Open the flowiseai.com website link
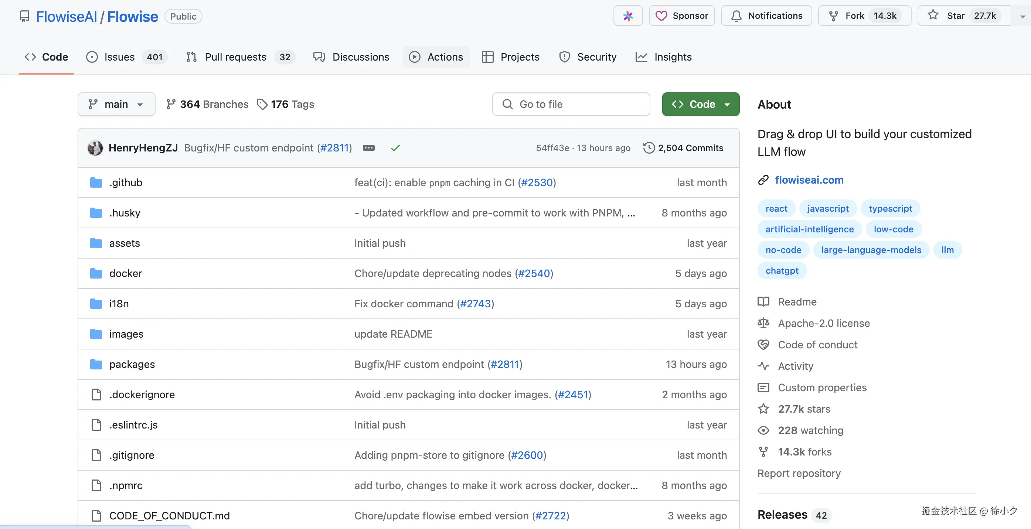Image resolution: width=1031 pixels, height=529 pixels. point(809,180)
